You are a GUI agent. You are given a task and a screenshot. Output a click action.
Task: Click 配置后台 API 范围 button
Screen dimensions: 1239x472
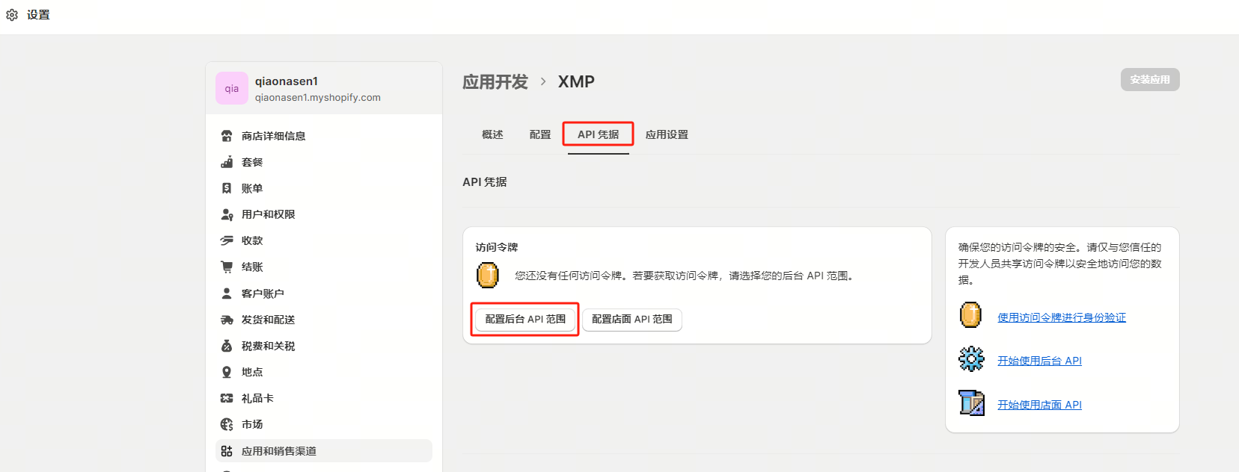pos(525,319)
